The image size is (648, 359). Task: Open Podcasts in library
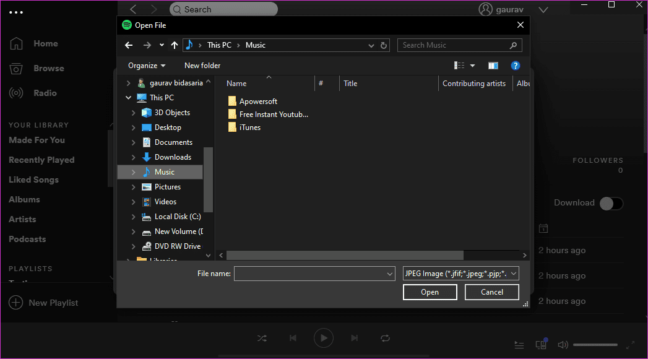click(x=27, y=240)
